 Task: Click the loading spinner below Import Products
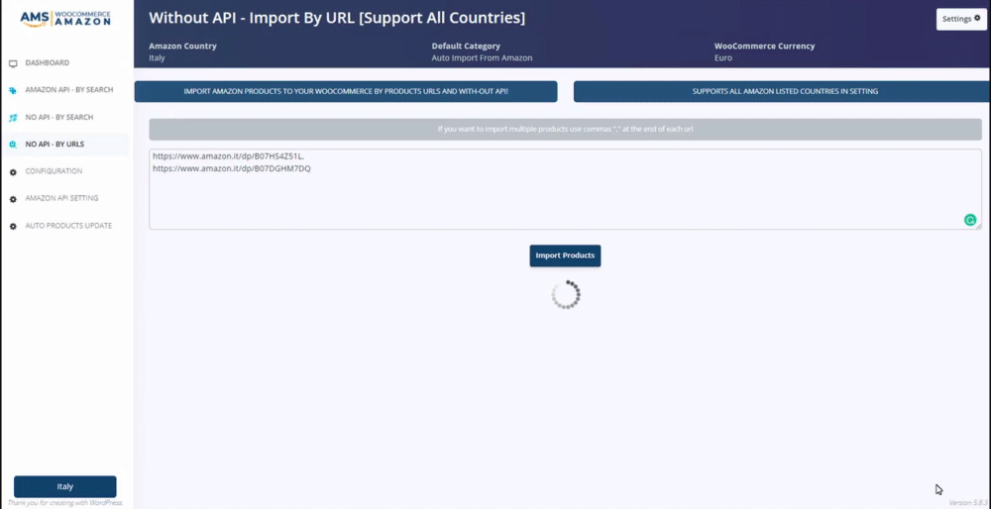(x=566, y=295)
